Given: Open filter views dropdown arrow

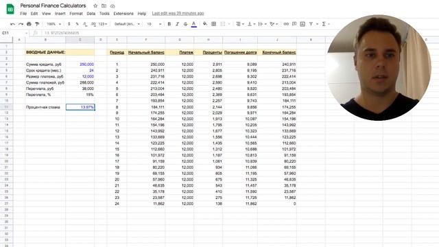Looking at the screenshot, I should click(x=317, y=24).
